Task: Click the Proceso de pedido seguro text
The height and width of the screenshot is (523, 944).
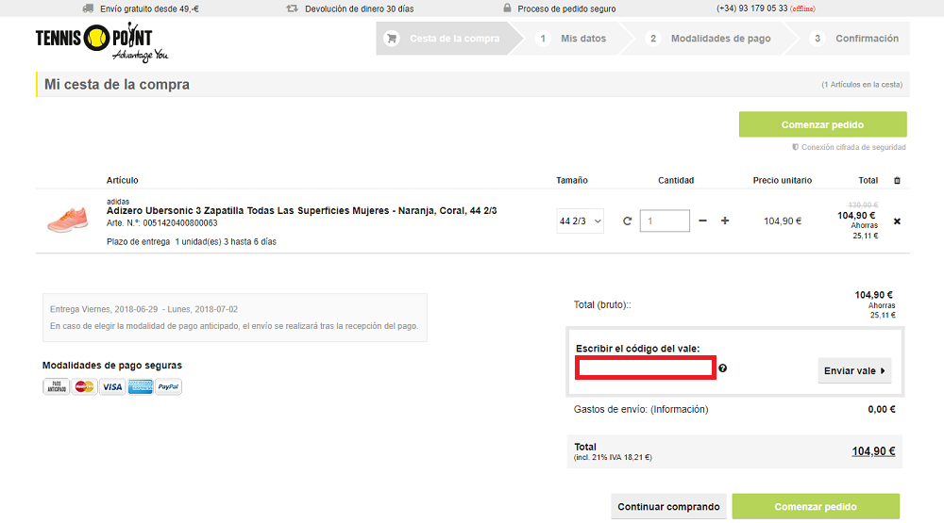Action: tap(566, 9)
